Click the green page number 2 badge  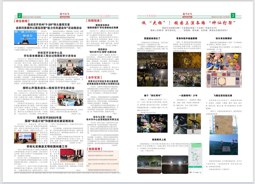point(19,16)
